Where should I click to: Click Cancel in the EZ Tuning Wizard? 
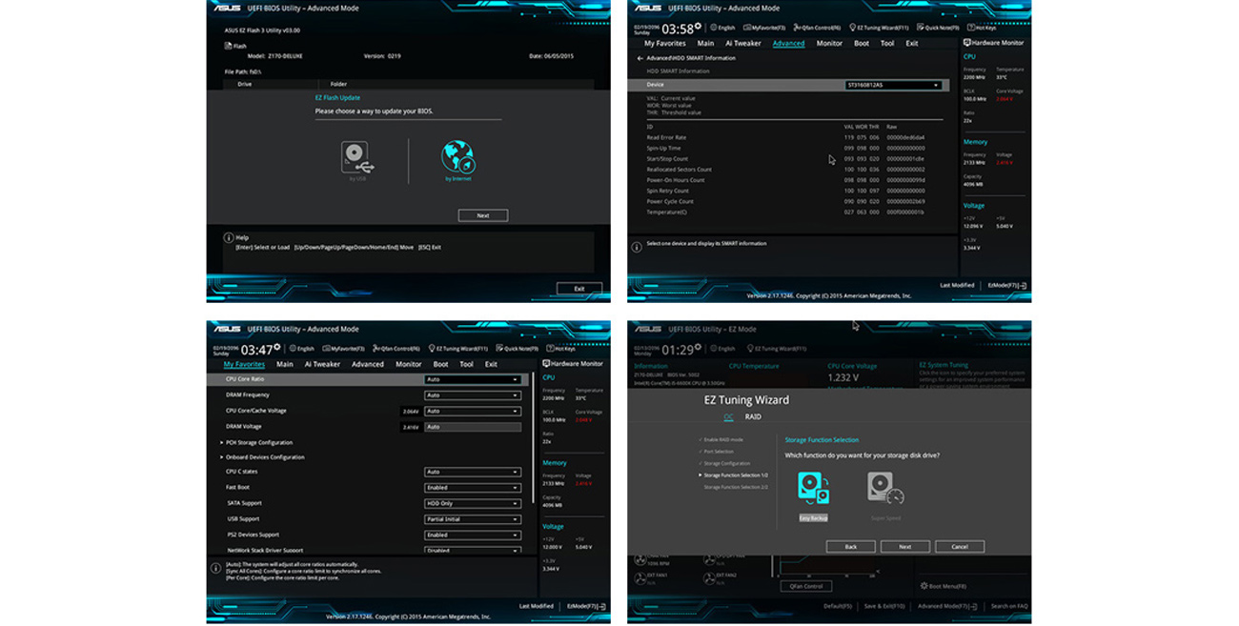(960, 547)
